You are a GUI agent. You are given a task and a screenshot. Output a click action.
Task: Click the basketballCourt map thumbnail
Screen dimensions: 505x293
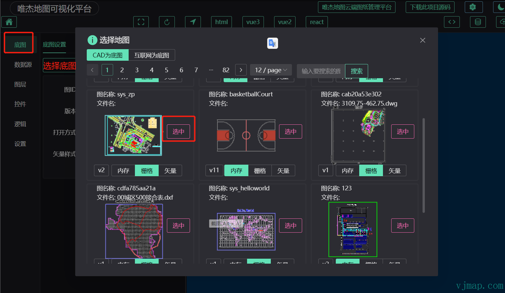click(x=246, y=135)
